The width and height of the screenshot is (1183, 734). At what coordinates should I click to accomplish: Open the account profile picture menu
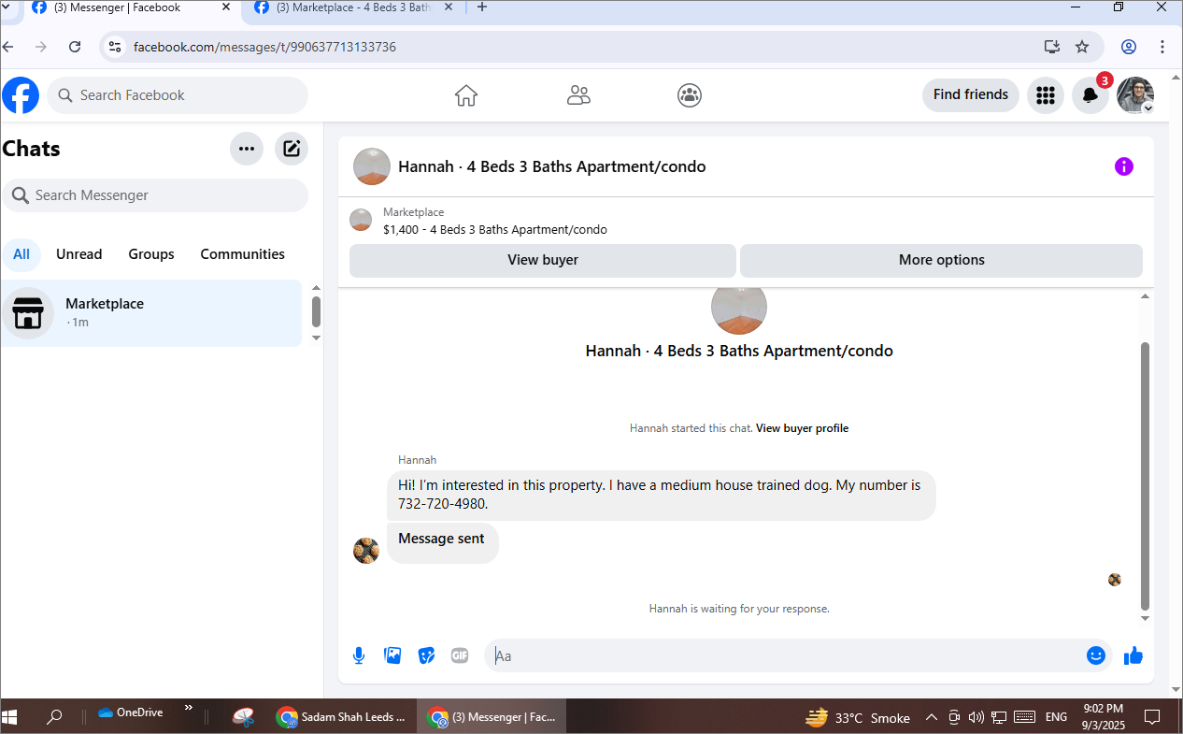pos(1135,95)
